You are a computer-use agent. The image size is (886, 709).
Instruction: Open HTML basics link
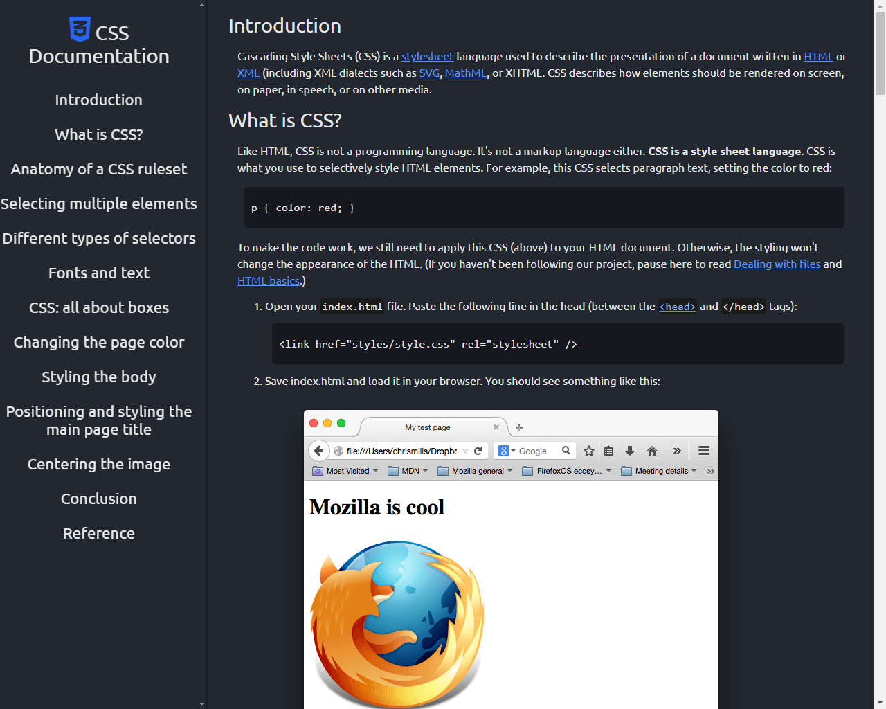click(x=269, y=281)
